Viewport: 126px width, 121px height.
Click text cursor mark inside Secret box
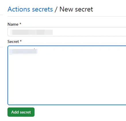(34, 49)
